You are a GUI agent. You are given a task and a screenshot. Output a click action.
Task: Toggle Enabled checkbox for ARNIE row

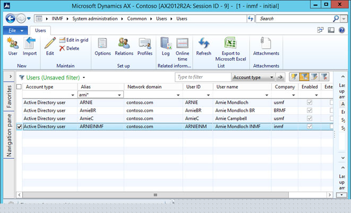click(x=310, y=102)
